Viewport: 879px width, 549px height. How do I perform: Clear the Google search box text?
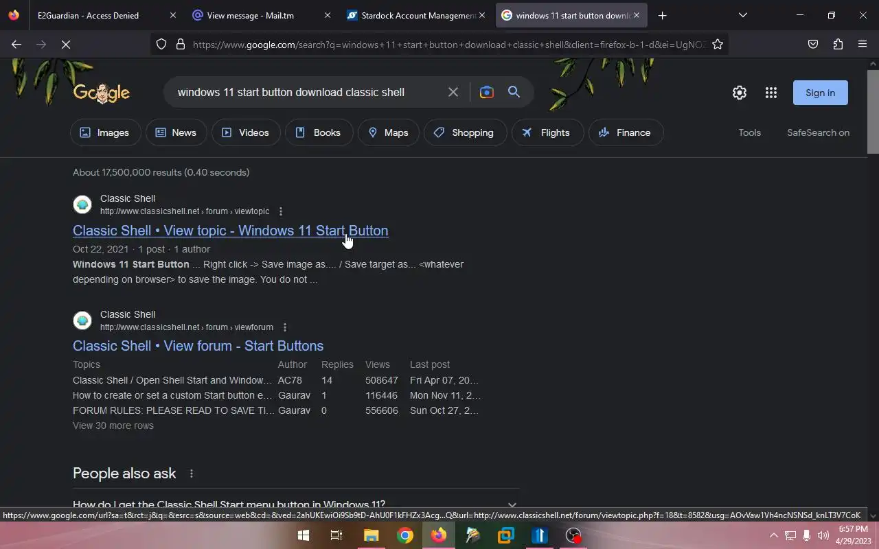coord(453,92)
